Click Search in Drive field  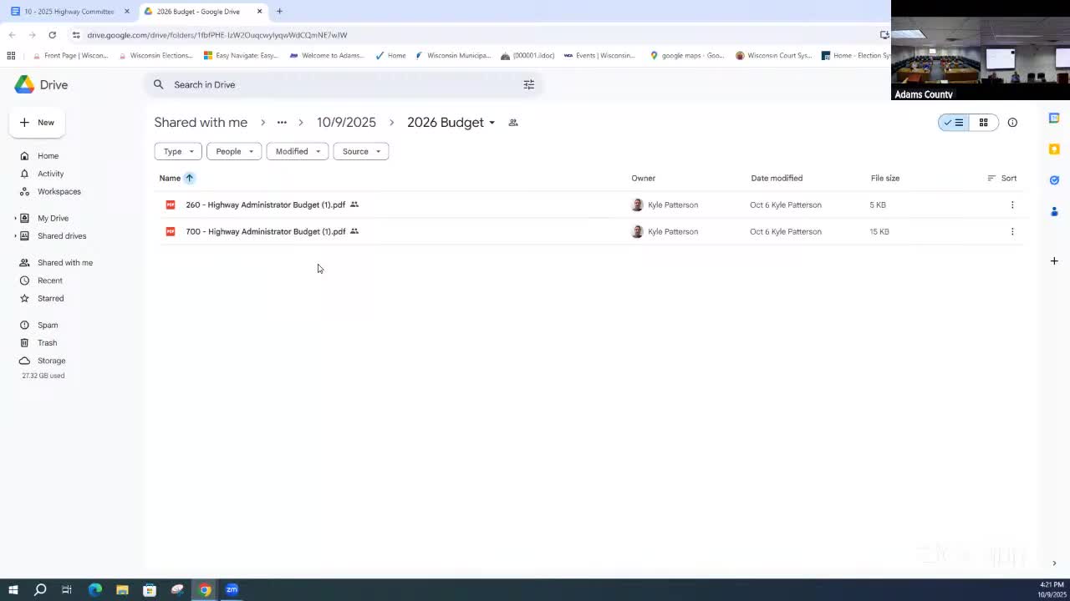point(344,84)
